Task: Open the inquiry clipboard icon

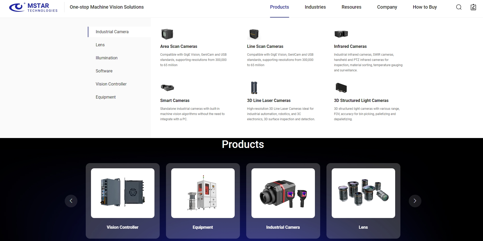Action: [473, 7]
